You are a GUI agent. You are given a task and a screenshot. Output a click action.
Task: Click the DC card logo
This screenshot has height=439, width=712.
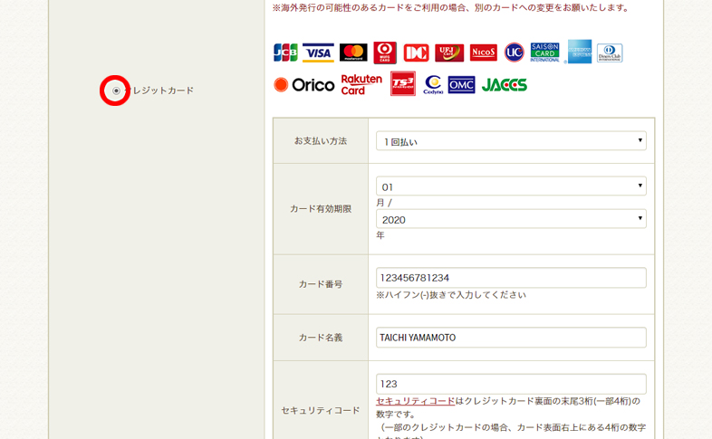pos(417,52)
